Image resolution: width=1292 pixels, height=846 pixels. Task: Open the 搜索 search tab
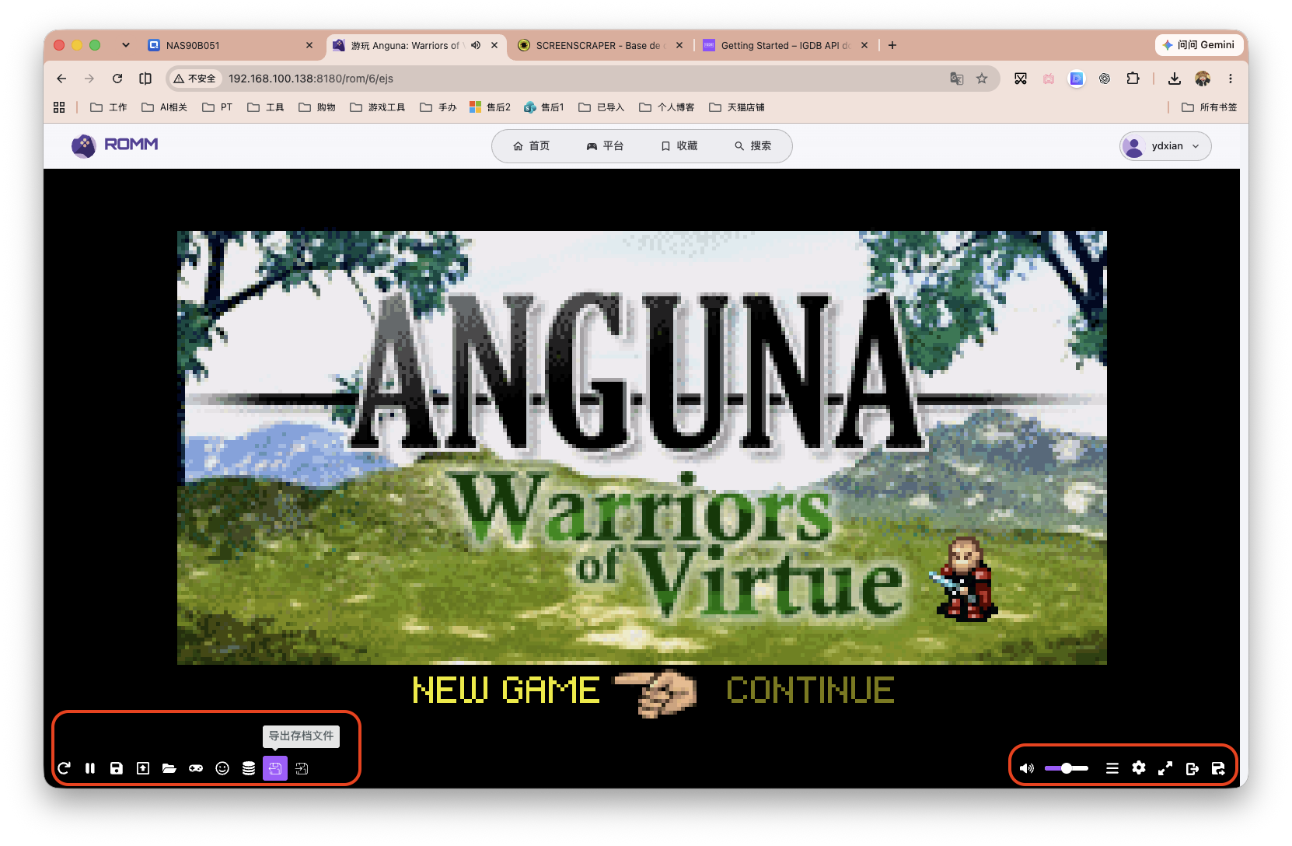pos(753,146)
